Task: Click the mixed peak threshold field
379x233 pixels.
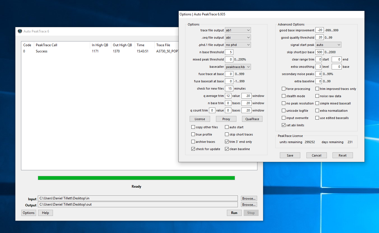Action: [229, 59]
